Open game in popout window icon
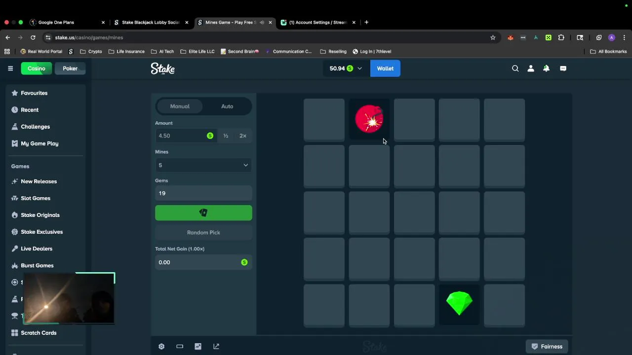 [x=216, y=347]
